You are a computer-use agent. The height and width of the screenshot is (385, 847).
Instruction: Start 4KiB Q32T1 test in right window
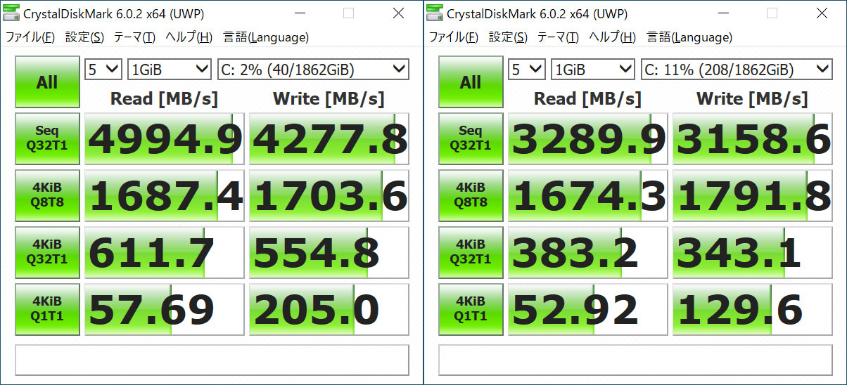[x=471, y=252]
